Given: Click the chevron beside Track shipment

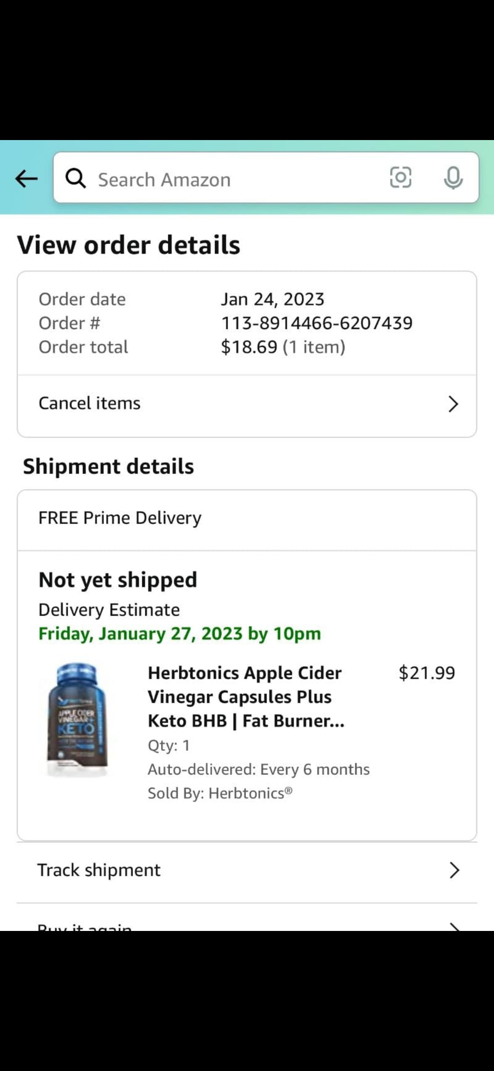Looking at the screenshot, I should pos(454,870).
